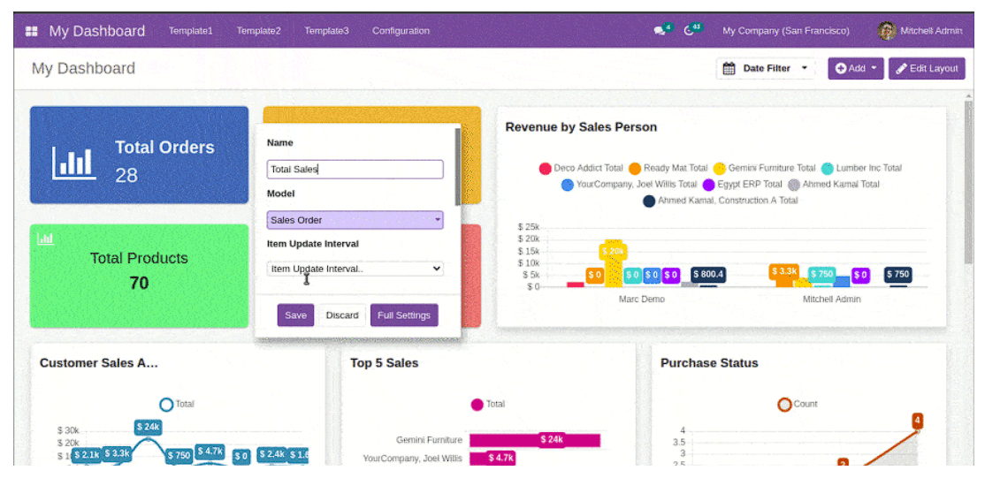Click the bar chart icon on Total Orders
Viewport: 985px width, 478px height.
pos(73,162)
